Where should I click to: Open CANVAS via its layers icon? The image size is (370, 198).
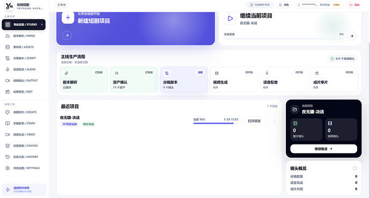pyautogui.click(x=8, y=146)
